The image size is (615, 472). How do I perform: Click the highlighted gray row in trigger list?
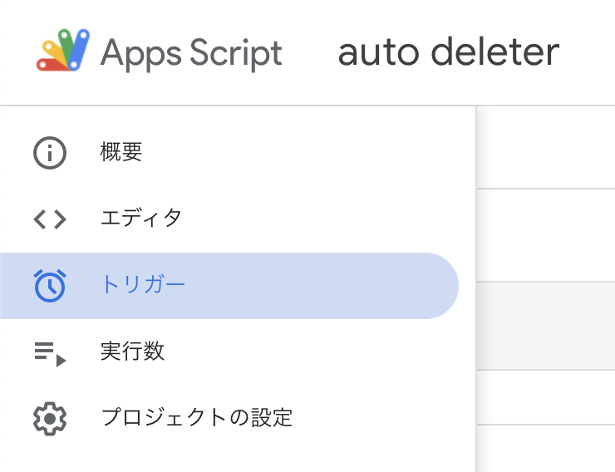(545, 325)
